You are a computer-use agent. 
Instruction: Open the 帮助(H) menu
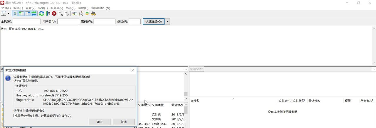pyautogui.click(x=83, y=8)
